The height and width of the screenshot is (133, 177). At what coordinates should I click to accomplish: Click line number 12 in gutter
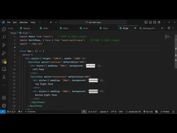(x=14, y=77)
